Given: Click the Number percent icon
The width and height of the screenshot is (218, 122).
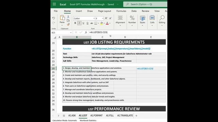Looking at the screenshot, I should click(x=132, y=18).
